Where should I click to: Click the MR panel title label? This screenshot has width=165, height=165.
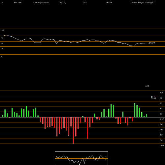pos(147,86)
